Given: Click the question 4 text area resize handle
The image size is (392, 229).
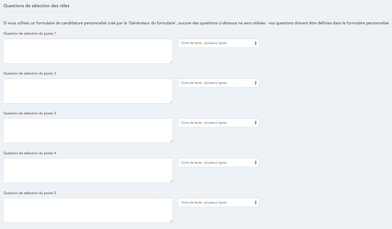Looking at the screenshot, I should click(x=171, y=181).
